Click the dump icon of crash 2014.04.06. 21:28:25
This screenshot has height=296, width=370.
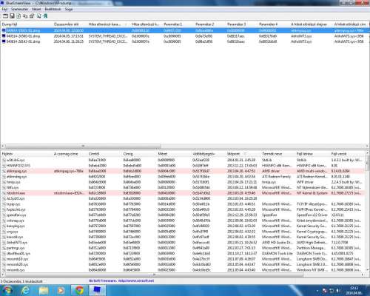(x=4, y=41)
